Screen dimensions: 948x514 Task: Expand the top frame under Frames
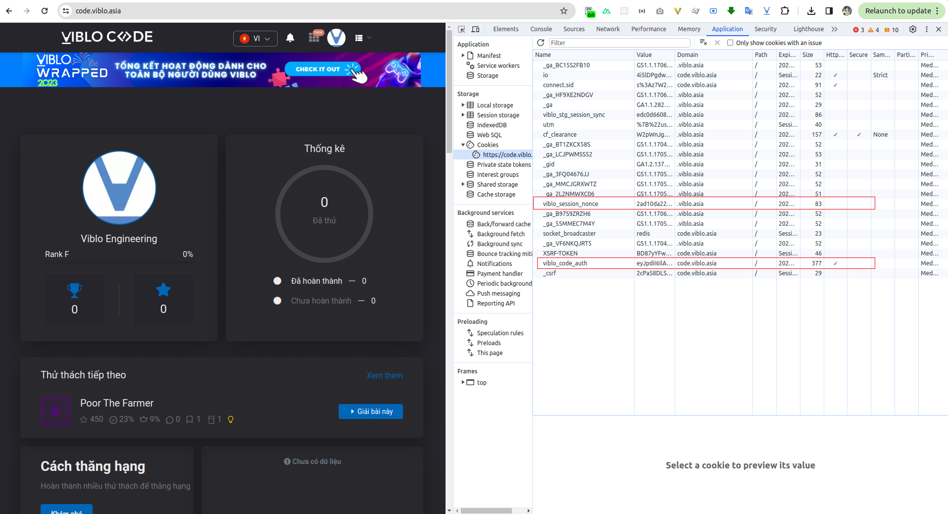(x=463, y=382)
